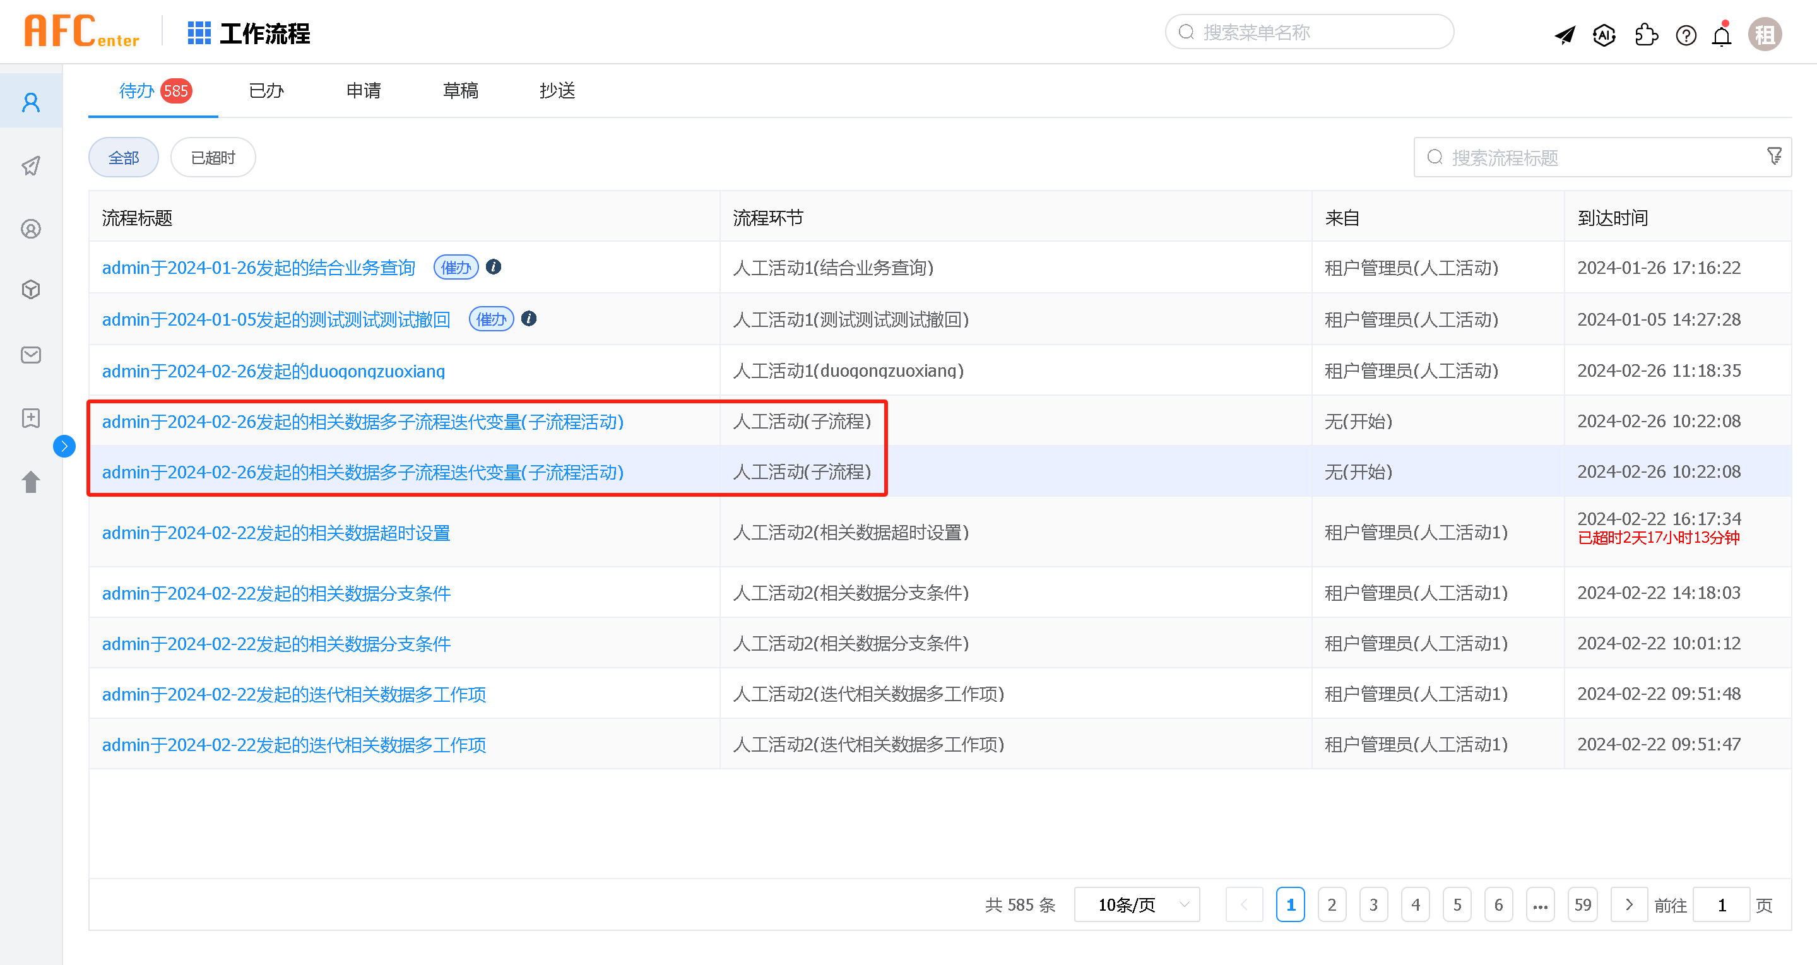Switch filter to 全部
This screenshot has height=965, width=1817.
[122, 157]
